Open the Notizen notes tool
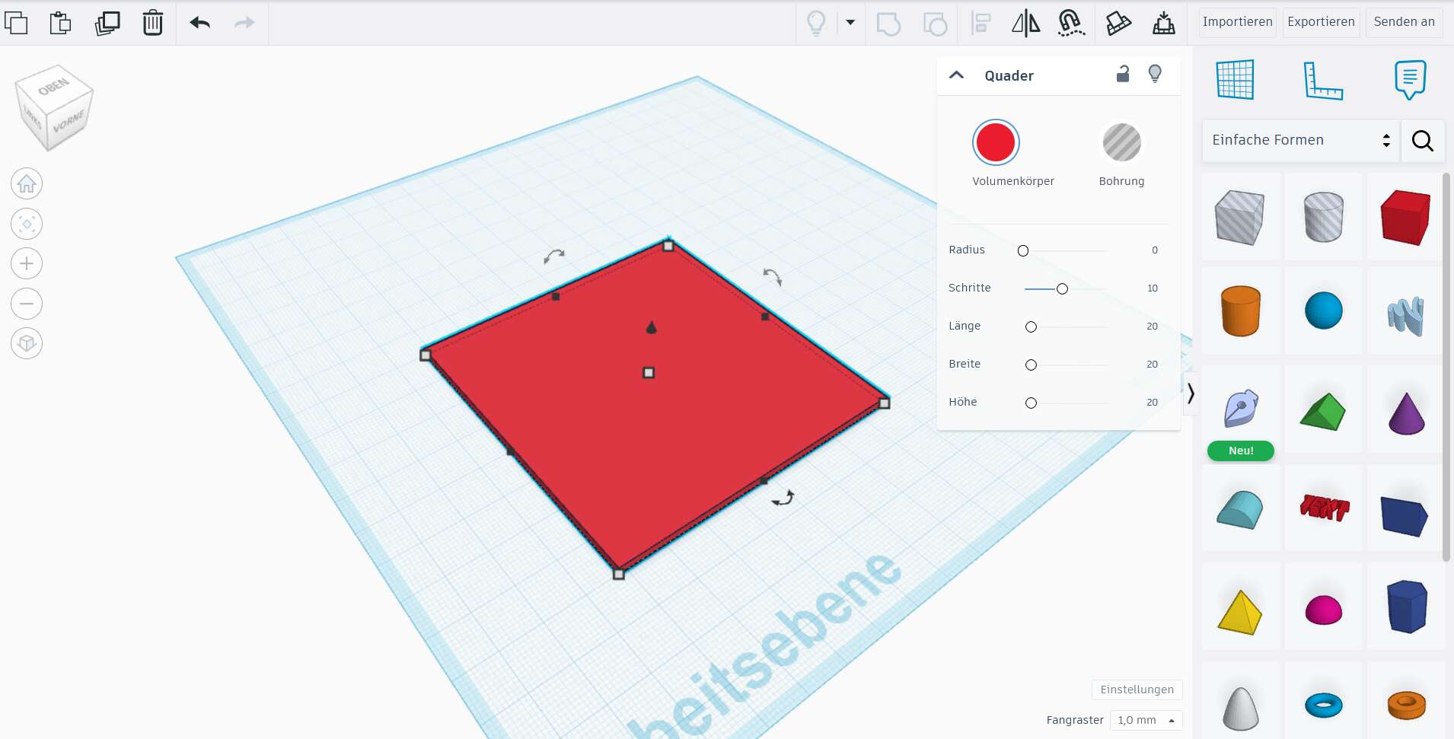The height and width of the screenshot is (739, 1454). coord(1410,79)
